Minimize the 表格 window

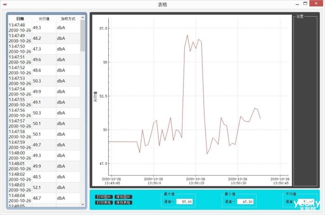298,4
